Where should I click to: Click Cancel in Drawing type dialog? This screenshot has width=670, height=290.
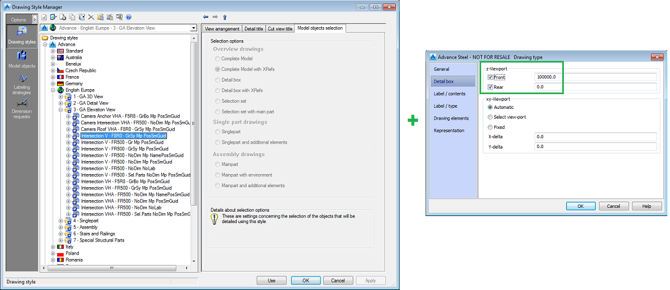(x=613, y=206)
